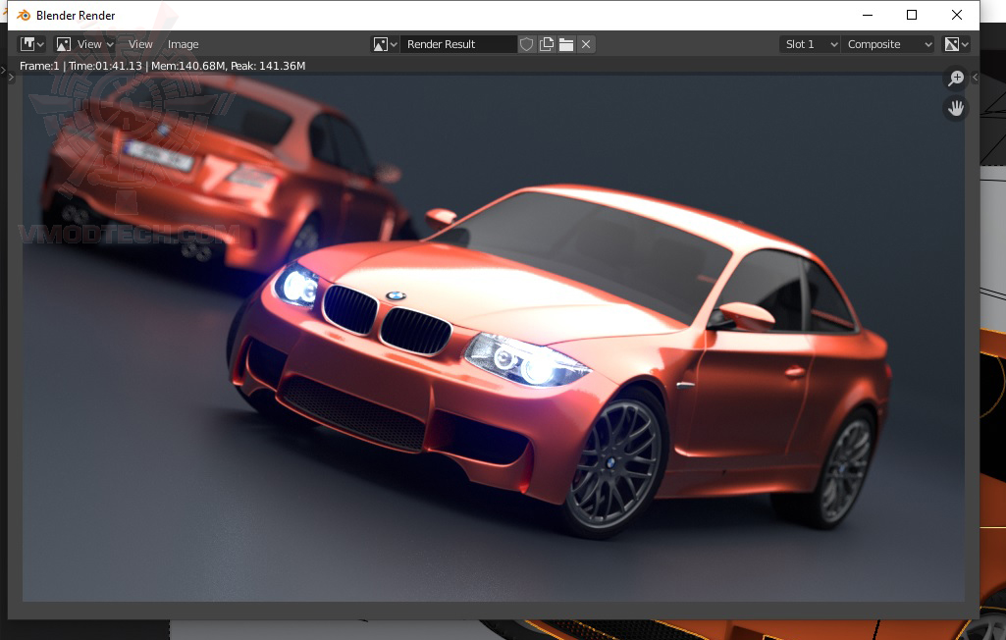Screen dimensions: 1006x640
Task: Click the rendered car image
Action: click(x=494, y=338)
